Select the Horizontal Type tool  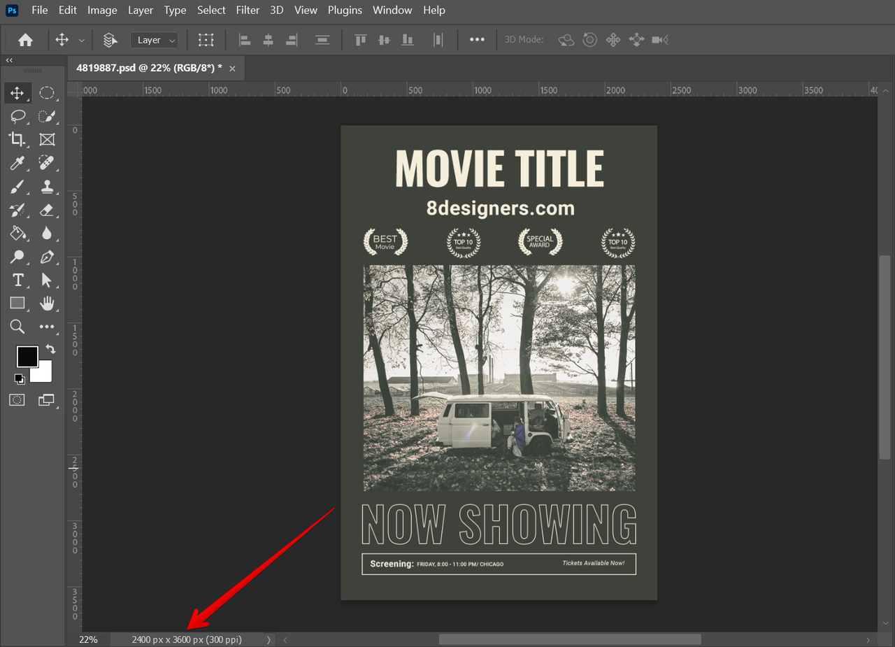(17, 280)
